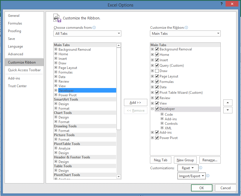This screenshot has height=196, width=241.
Task: Click info icon next to the Reset button
Action: tap(200, 168)
